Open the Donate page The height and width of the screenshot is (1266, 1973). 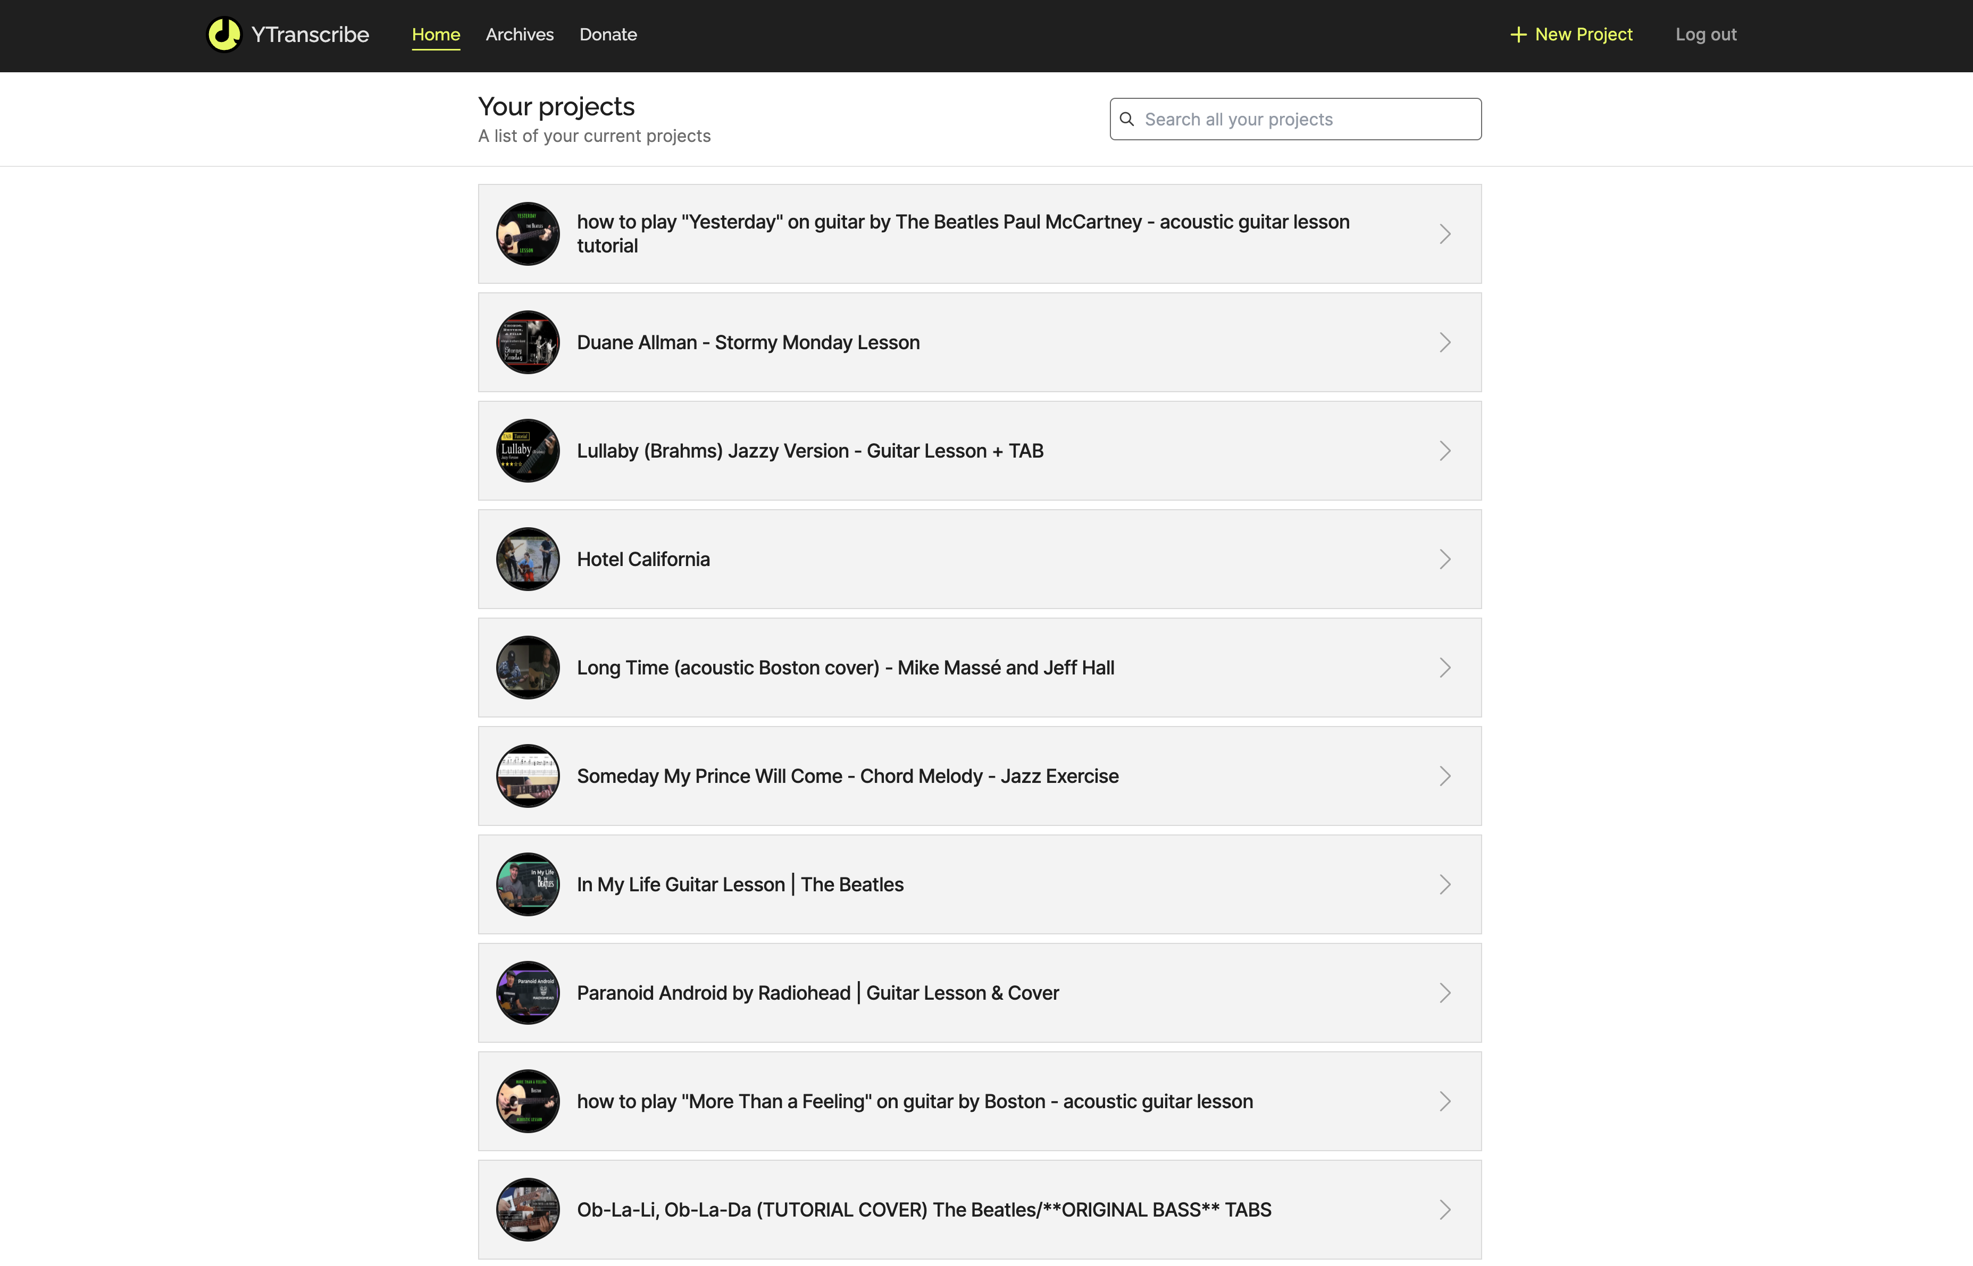608,35
